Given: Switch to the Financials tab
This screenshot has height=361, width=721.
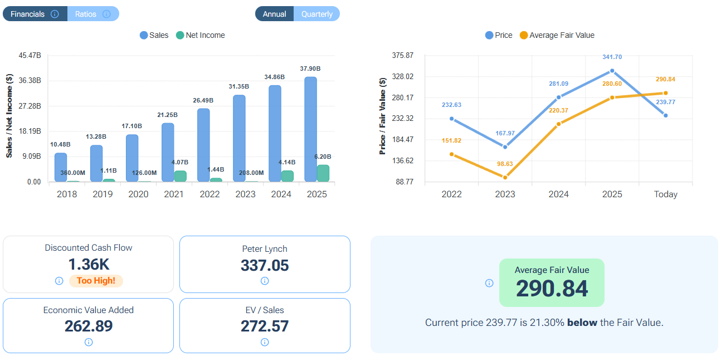Looking at the screenshot, I should 28,14.
